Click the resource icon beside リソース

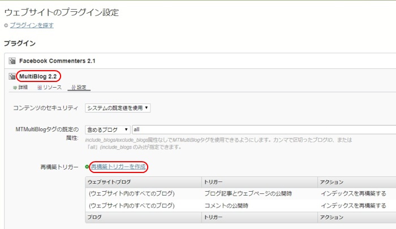tap(40, 88)
